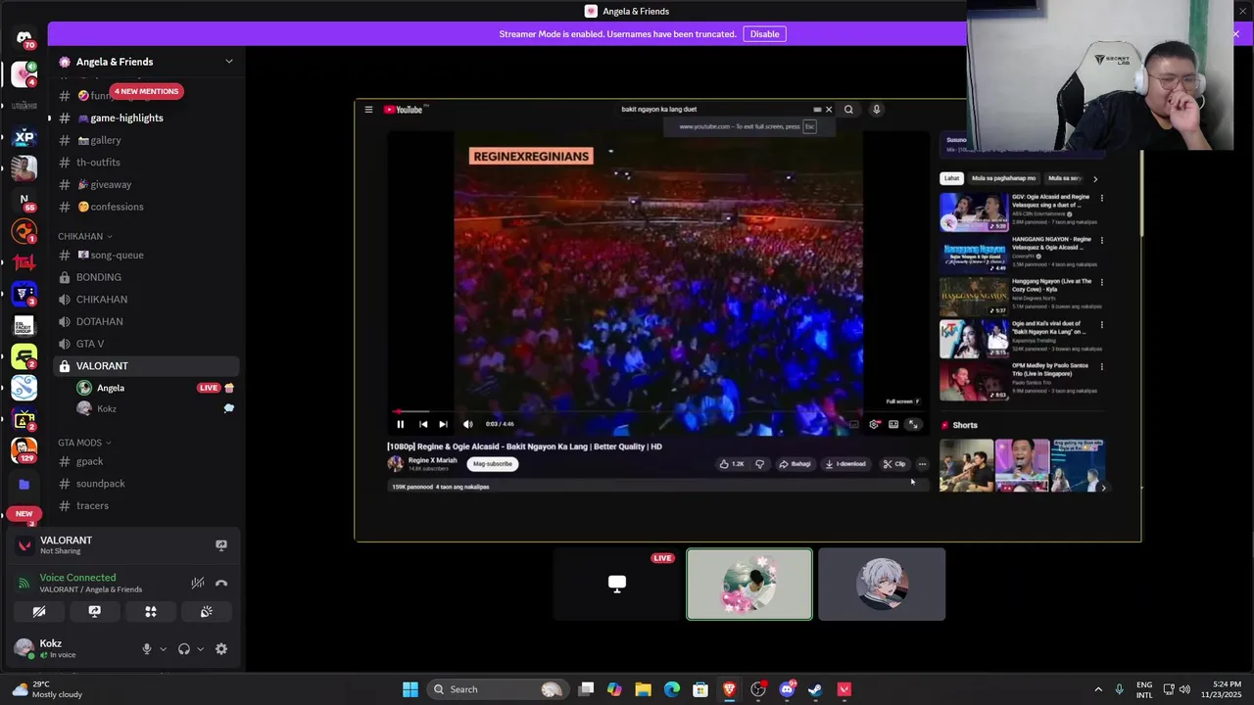Go to previous YouTube video
Screen dimensions: 1254x705
click(x=422, y=424)
